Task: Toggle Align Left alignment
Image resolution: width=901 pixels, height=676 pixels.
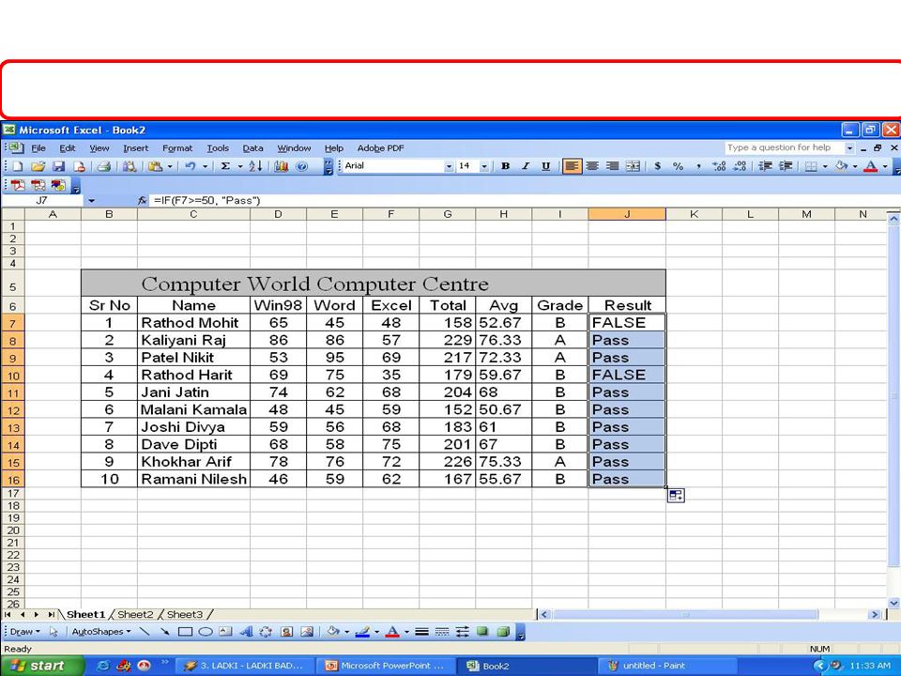Action: (x=572, y=166)
